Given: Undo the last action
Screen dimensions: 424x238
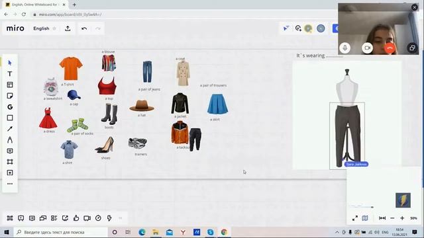Looking at the screenshot, I should point(84,28).
